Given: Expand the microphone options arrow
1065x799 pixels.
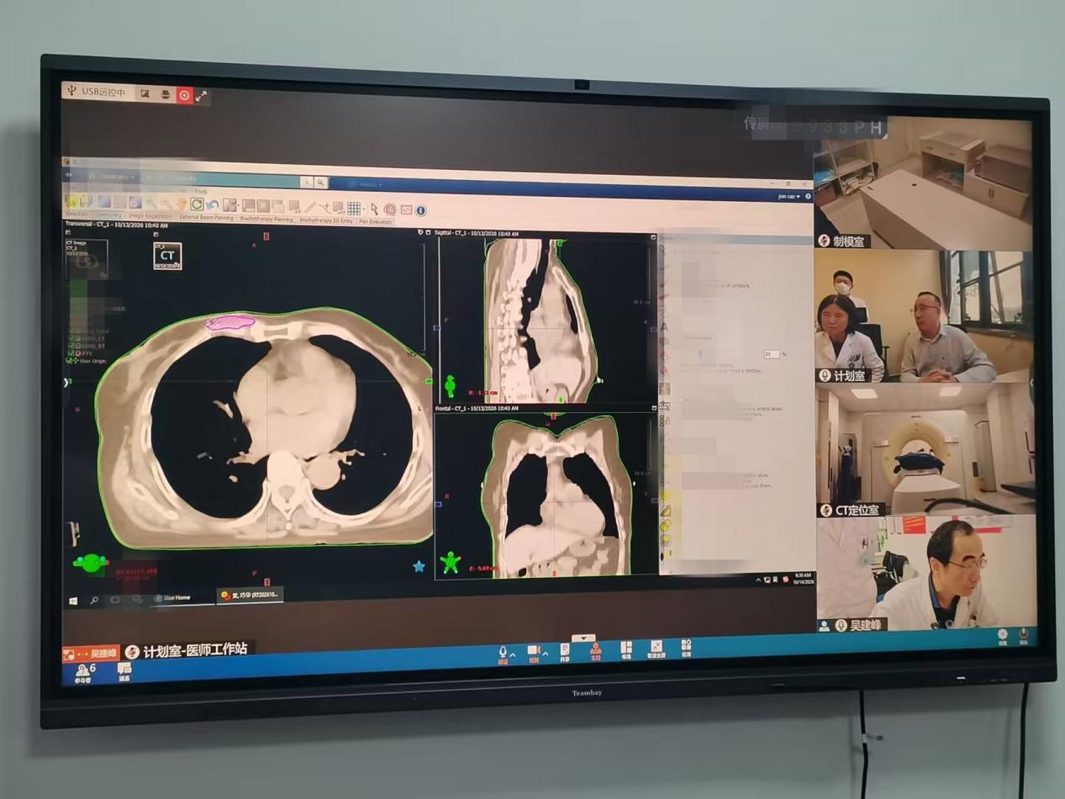Looking at the screenshot, I should pos(513,653).
